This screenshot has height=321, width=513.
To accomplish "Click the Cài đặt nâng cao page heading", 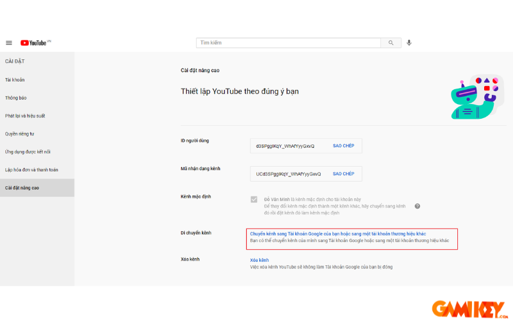I will 200,71.
